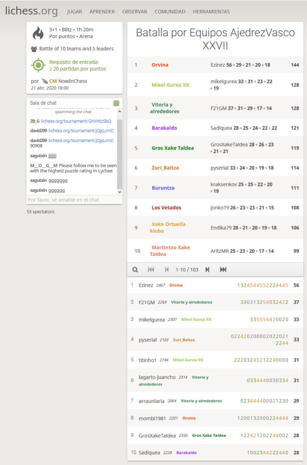307x465 pixels.
Task: Open the COMUNIDAD menu
Action: 170,12
